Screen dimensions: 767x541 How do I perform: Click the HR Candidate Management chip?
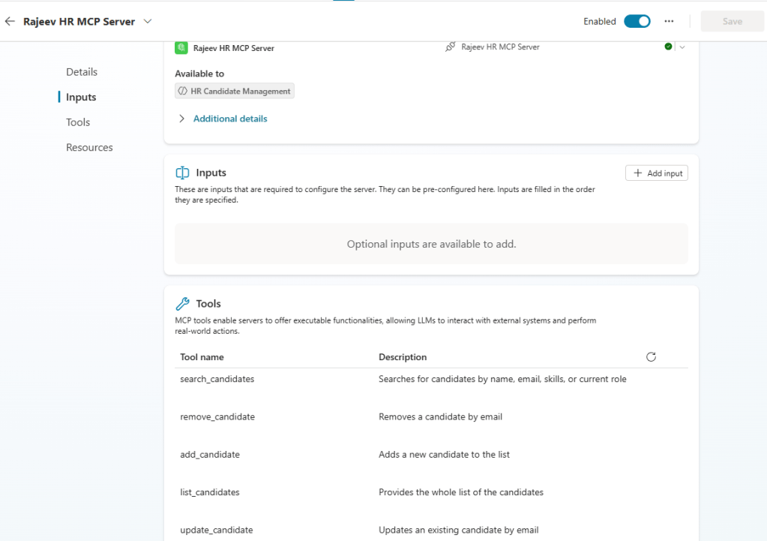(x=235, y=92)
